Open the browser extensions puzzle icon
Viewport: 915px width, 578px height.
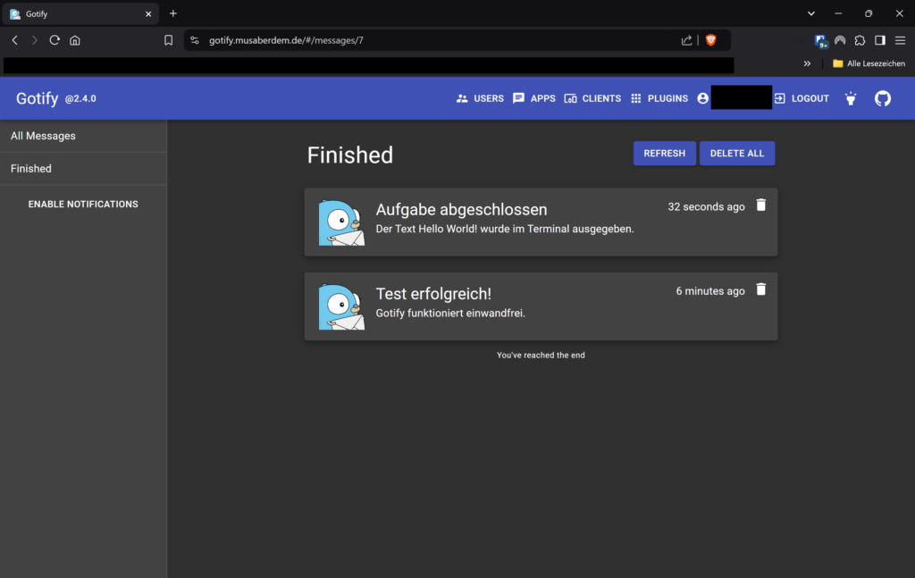[860, 40]
